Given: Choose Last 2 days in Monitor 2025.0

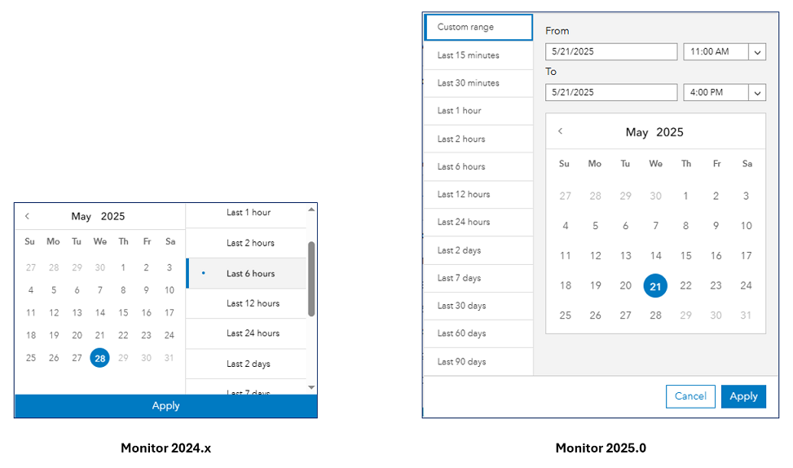Looking at the screenshot, I should click(478, 250).
